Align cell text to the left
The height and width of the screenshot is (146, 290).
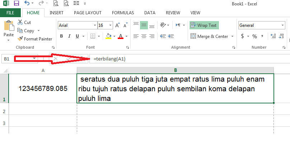click(x=136, y=36)
